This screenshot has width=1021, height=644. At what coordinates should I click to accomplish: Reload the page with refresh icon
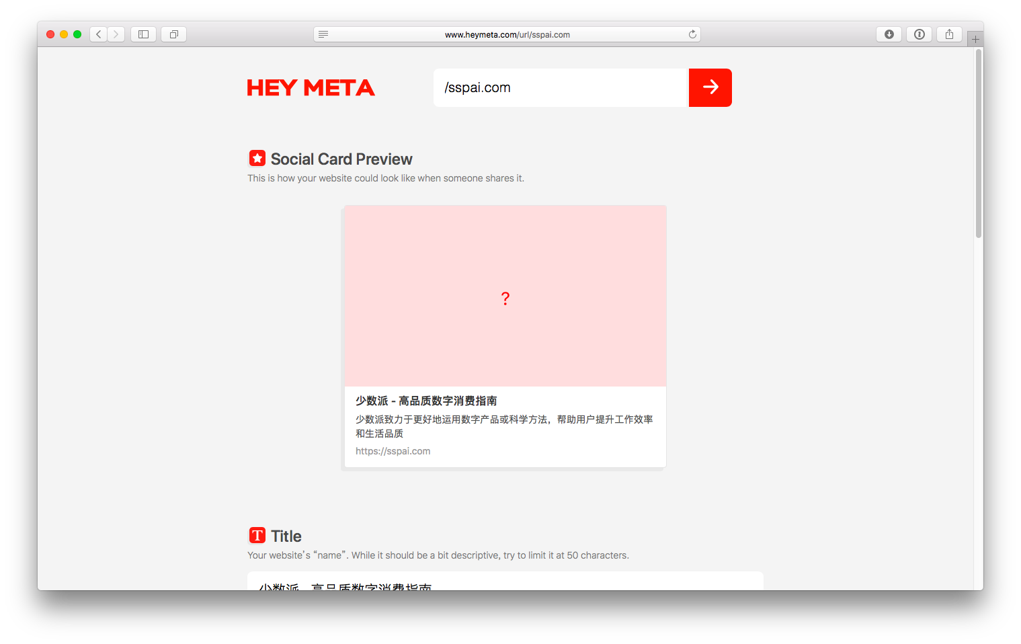(x=692, y=34)
